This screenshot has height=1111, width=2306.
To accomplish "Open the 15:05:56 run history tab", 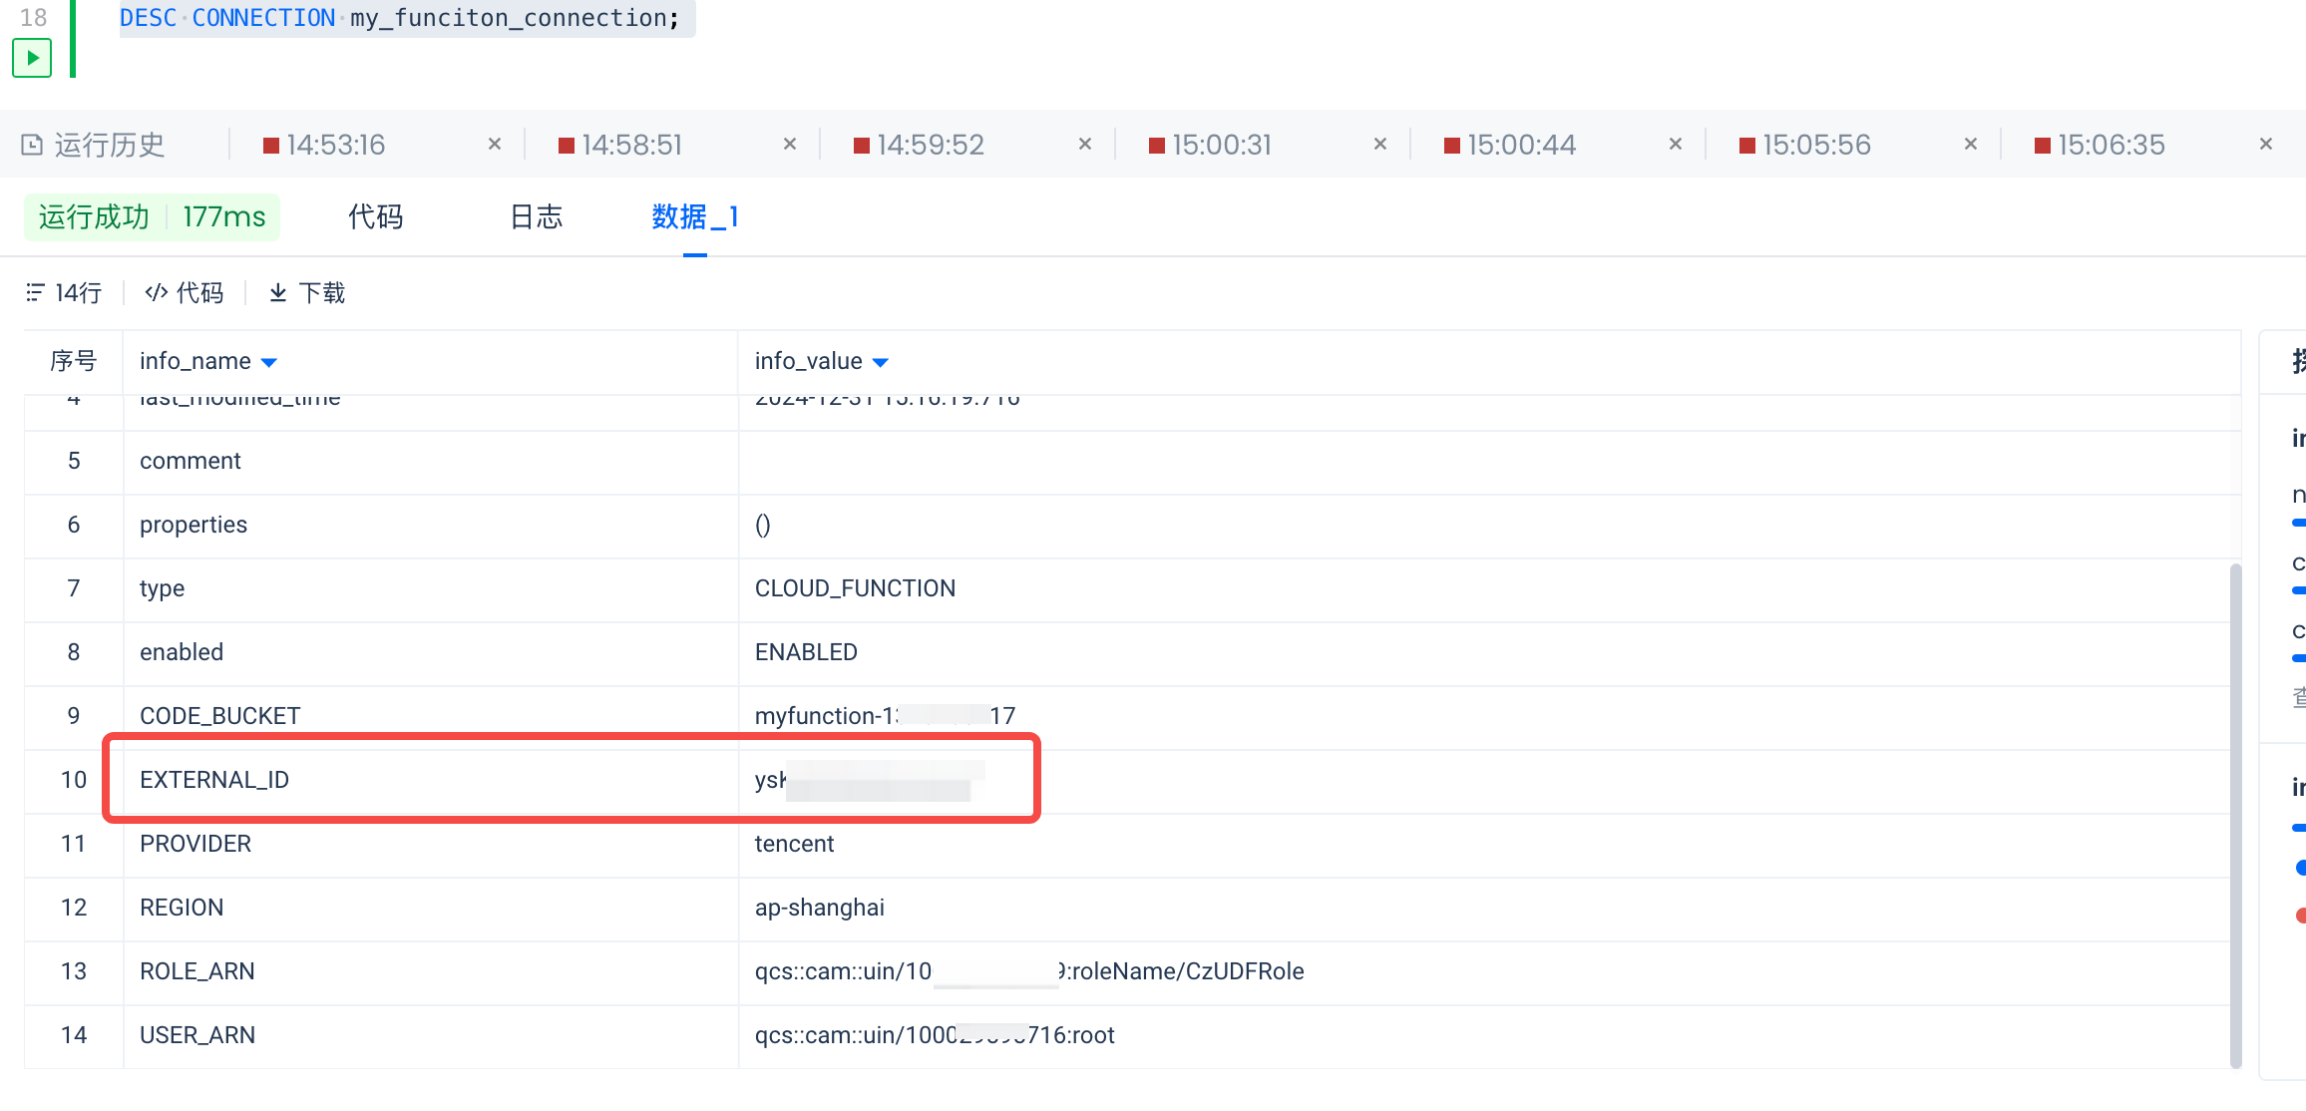I will point(1815,145).
